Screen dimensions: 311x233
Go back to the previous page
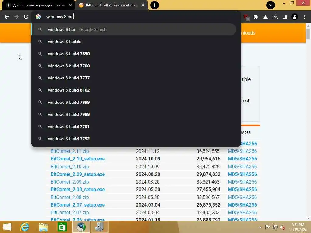[x=7, y=17]
